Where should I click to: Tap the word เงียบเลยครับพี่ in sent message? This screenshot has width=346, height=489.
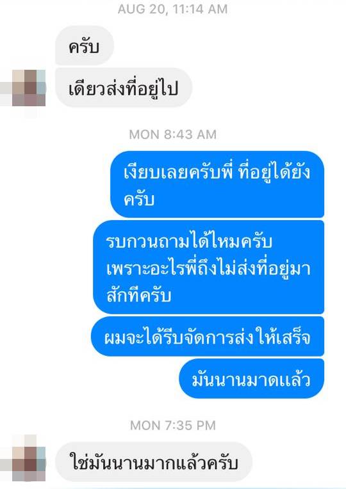point(178,172)
